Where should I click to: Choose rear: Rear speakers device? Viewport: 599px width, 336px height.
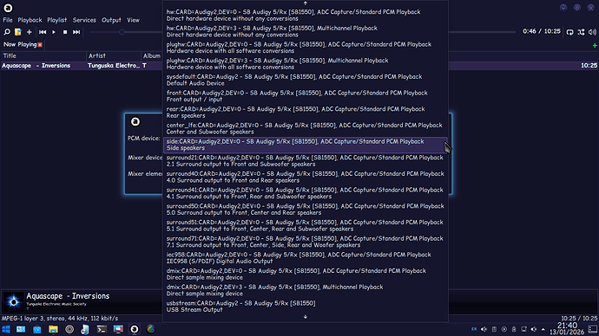point(306,113)
